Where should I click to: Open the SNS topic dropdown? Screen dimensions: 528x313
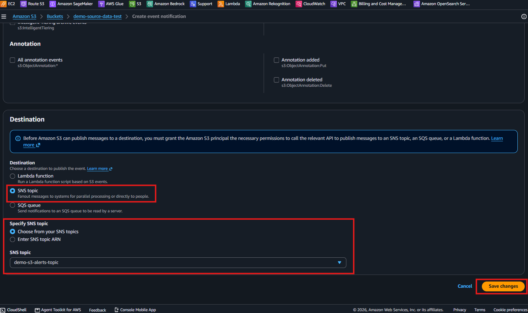point(178,262)
